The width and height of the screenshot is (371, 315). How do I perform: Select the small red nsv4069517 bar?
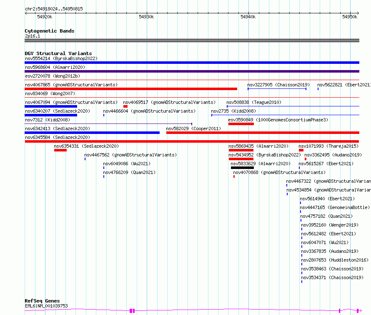tap(125, 106)
